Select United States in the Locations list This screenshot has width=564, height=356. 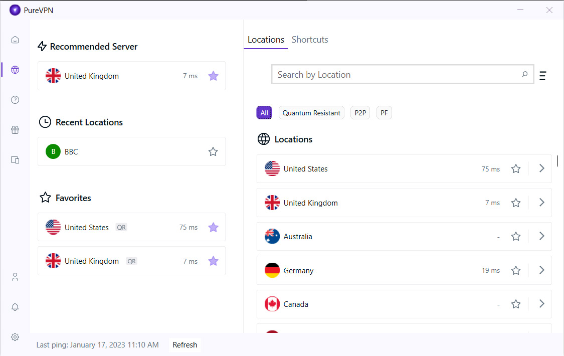click(404, 168)
